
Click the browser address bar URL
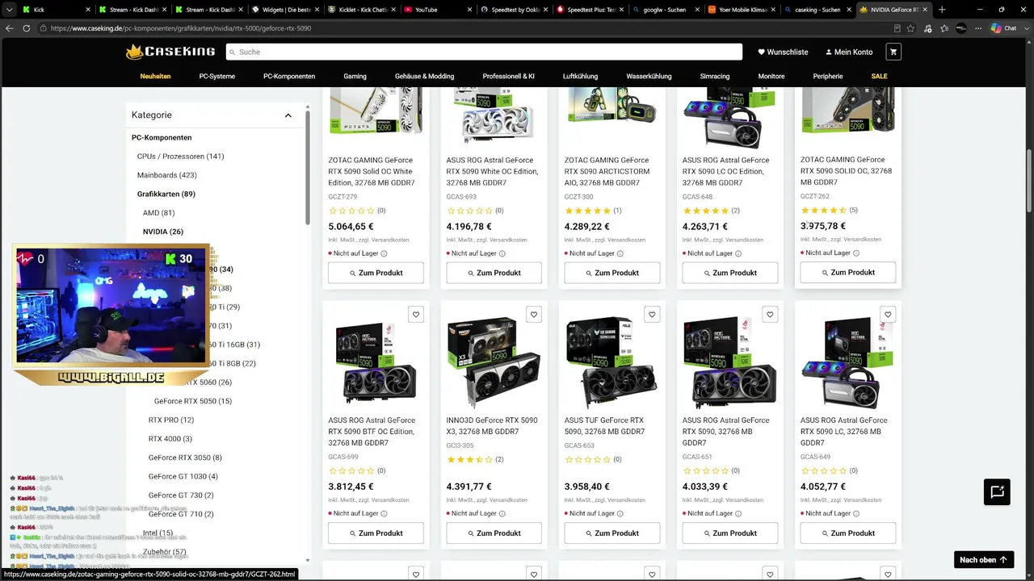pyautogui.click(x=181, y=28)
